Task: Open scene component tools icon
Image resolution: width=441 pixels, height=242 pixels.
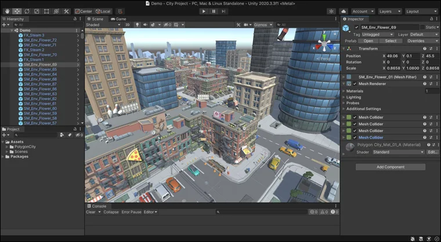Action: (238, 25)
